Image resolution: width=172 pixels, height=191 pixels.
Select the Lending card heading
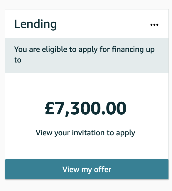tap(36, 24)
